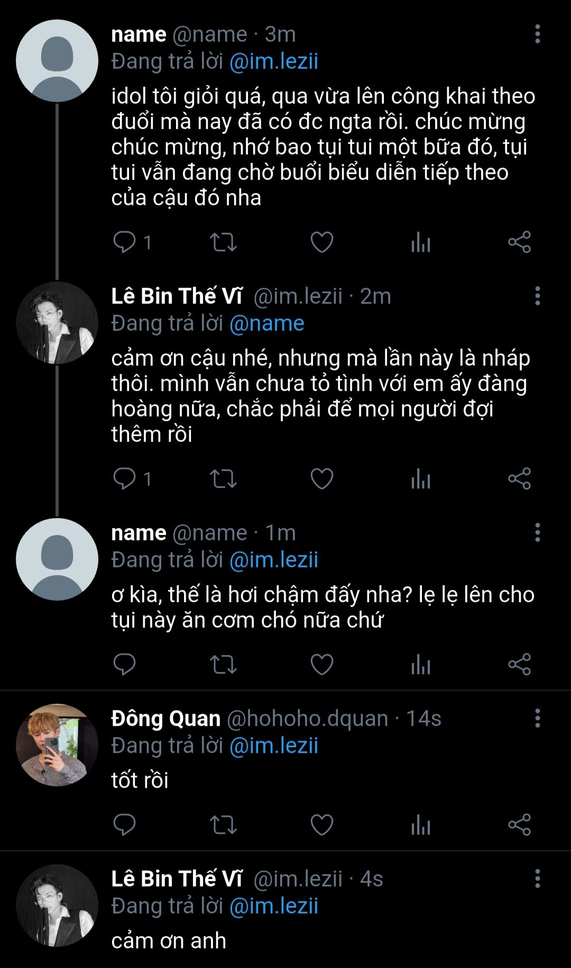Open Đông Quan's profile picture
The height and width of the screenshot is (968, 571).
[57, 745]
